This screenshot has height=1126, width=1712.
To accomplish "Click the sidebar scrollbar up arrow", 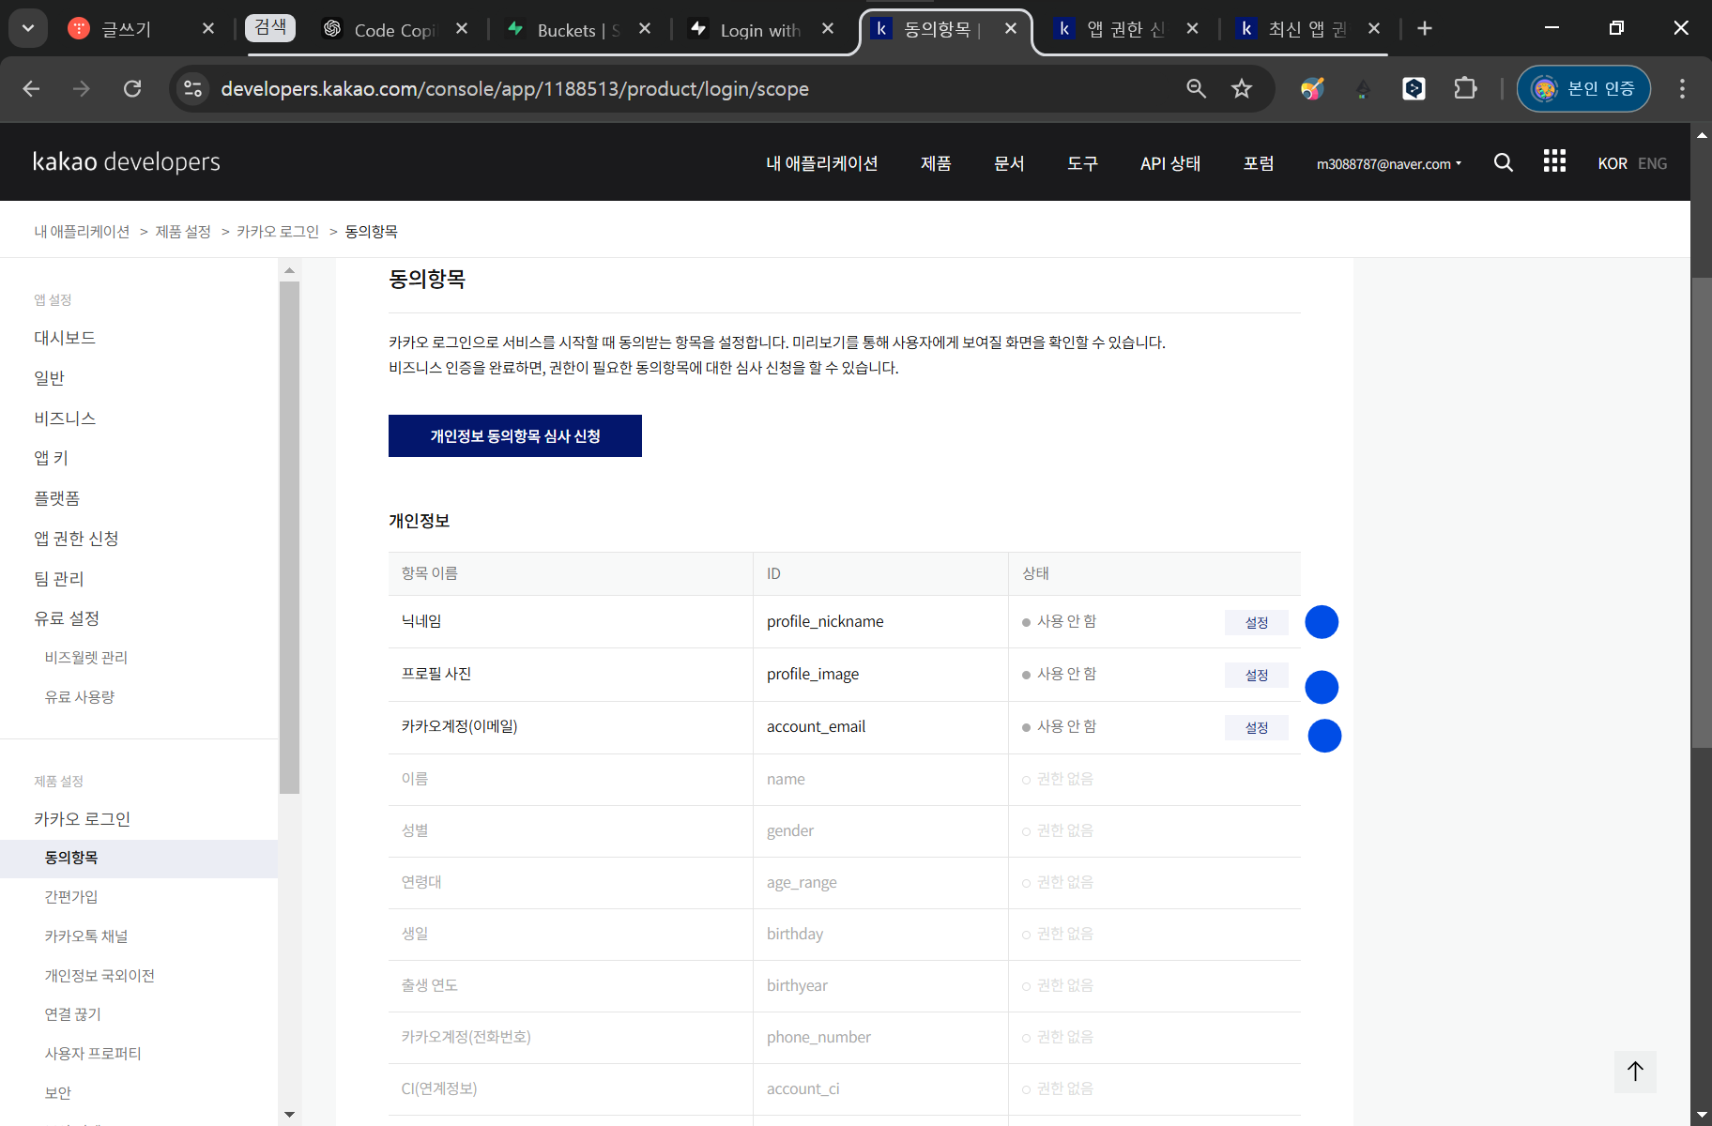I will [x=289, y=270].
